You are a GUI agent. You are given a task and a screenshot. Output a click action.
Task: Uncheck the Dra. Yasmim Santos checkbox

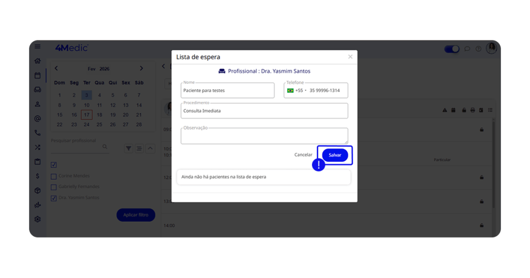pyautogui.click(x=54, y=198)
